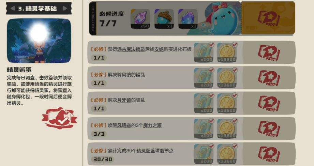Open the 精灵孵蛋 tutorial thumbnail

click(39, 41)
